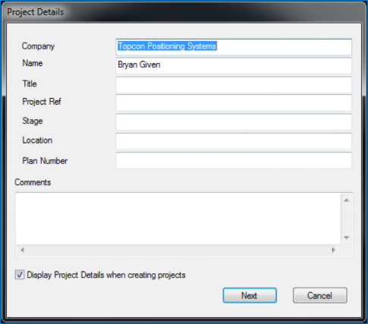Focus the empty Title field
The height and width of the screenshot is (324, 368).
(234, 85)
